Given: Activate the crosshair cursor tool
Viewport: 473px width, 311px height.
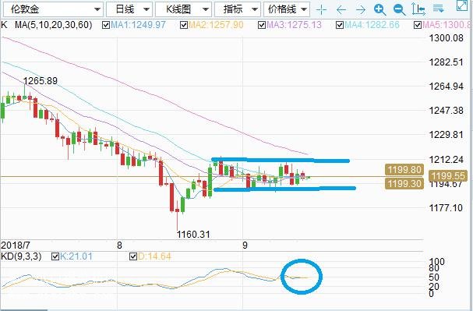Looking at the screenshot, I should point(322,10).
